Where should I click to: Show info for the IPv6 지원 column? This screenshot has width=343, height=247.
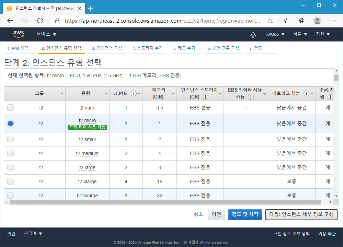[x=330, y=97]
